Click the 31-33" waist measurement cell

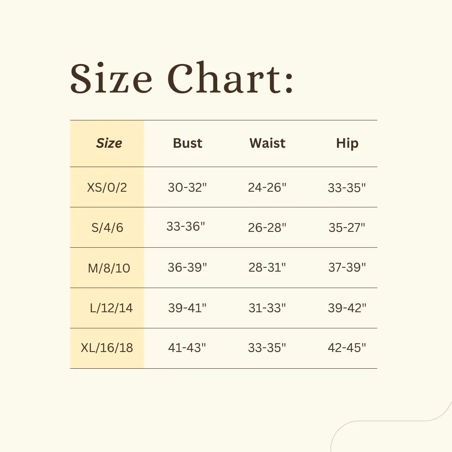coord(267,308)
